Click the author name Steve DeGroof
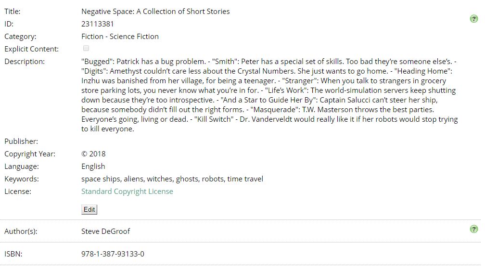This screenshot has width=485, height=269. pos(106,231)
